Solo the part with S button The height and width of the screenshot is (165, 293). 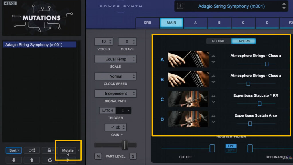(133, 156)
